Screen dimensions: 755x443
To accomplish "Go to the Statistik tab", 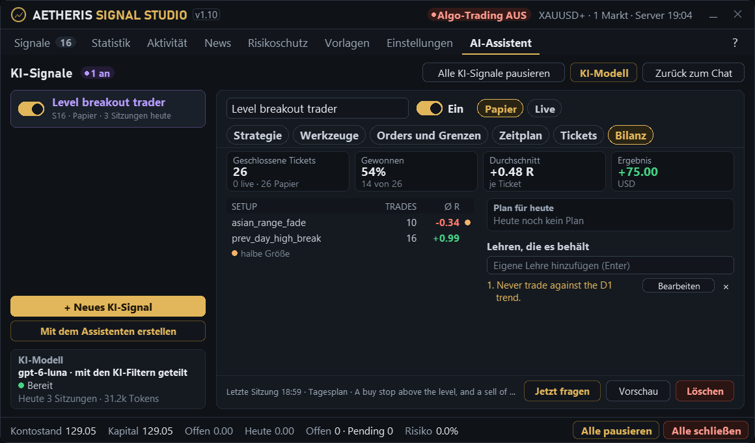I will click(x=111, y=43).
